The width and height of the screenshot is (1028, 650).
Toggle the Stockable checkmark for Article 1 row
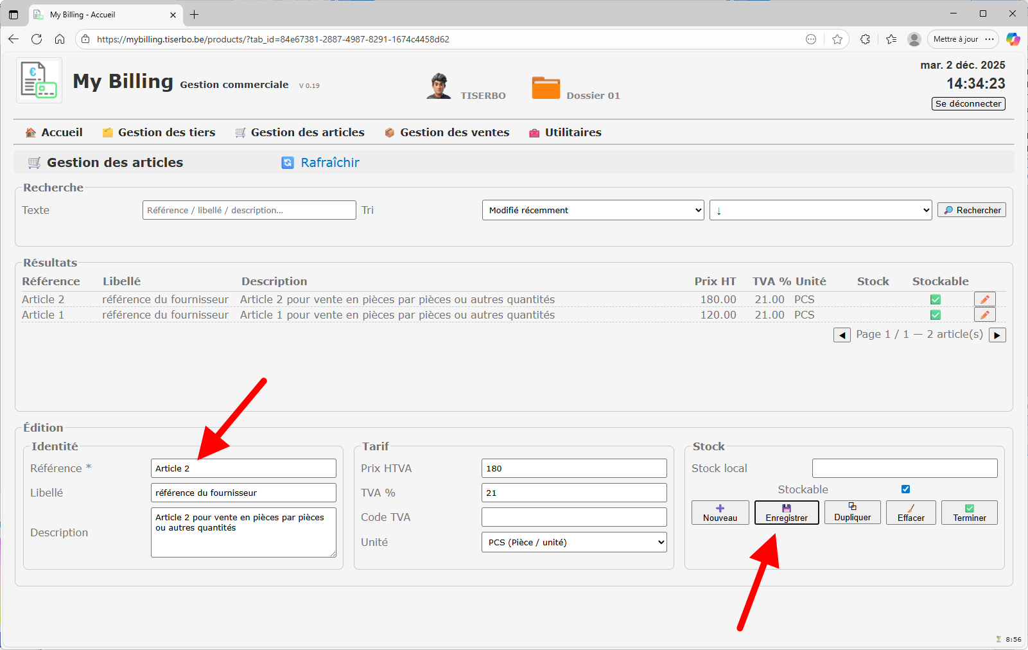[936, 315]
